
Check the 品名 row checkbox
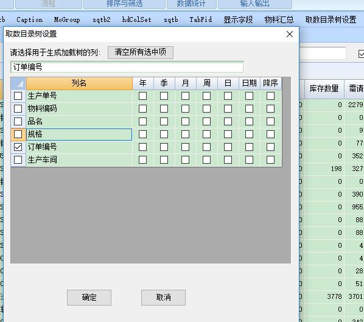18,121
